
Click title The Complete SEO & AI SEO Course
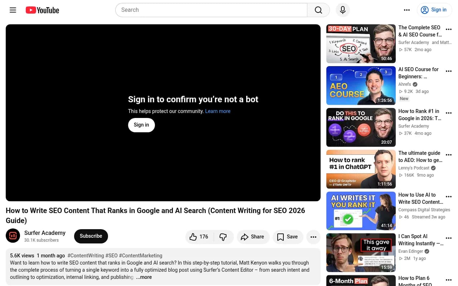[x=420, y=31]
